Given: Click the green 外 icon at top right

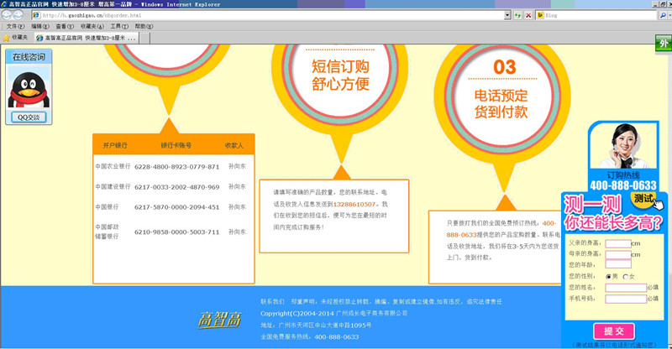Looking at the screenshot, I should click(x=664, y=44).
